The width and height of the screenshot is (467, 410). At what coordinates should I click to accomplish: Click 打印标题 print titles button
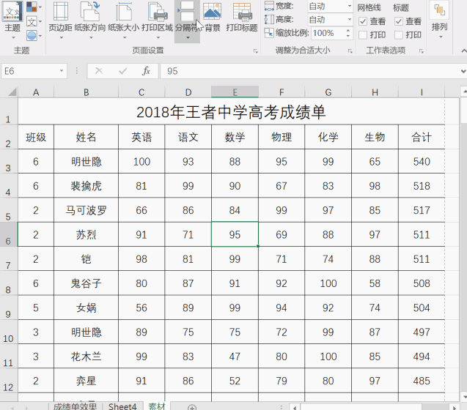241,17
